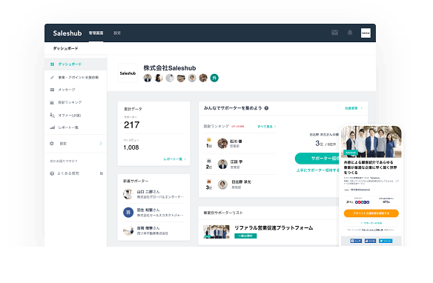This screenshot has height=283, width=433.
Task: Click the Saleshub logo in header
Action: click(67, 33)
